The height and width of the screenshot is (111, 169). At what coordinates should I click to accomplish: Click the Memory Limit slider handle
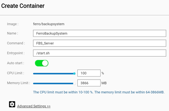tap(74, 84)
